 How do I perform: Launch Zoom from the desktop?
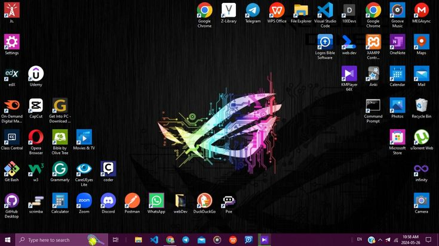84,204
